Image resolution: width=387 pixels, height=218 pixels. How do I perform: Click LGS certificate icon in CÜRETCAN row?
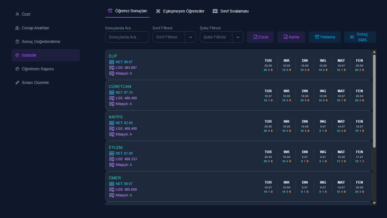[x=112, y=98]
